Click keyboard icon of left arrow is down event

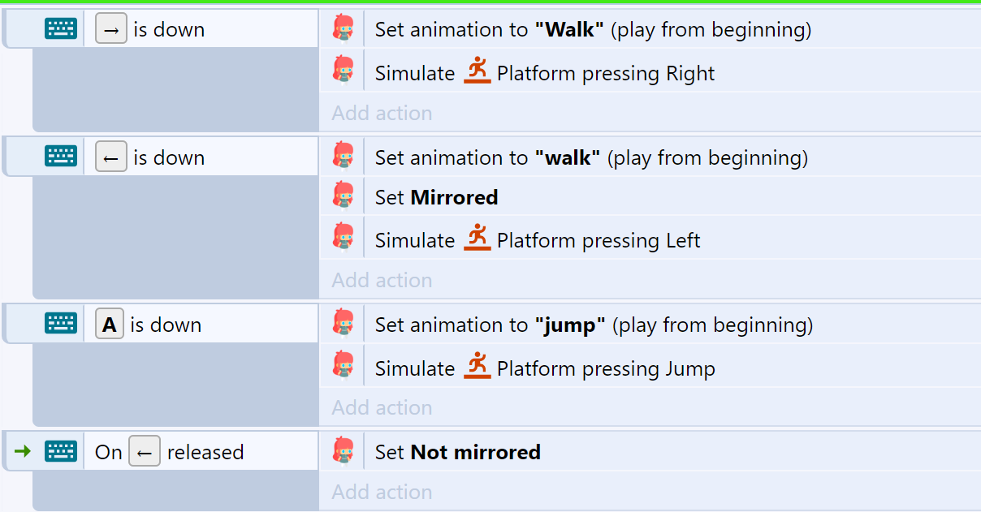[x=61, y=157]
